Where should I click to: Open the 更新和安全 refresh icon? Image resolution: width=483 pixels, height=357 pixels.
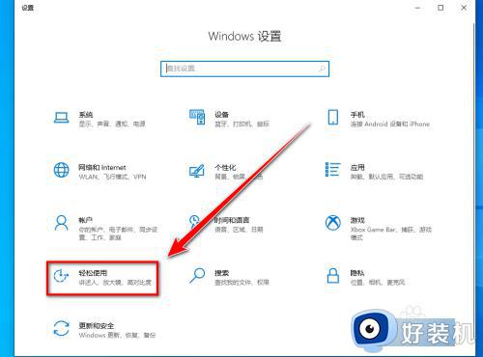point(61,329)
